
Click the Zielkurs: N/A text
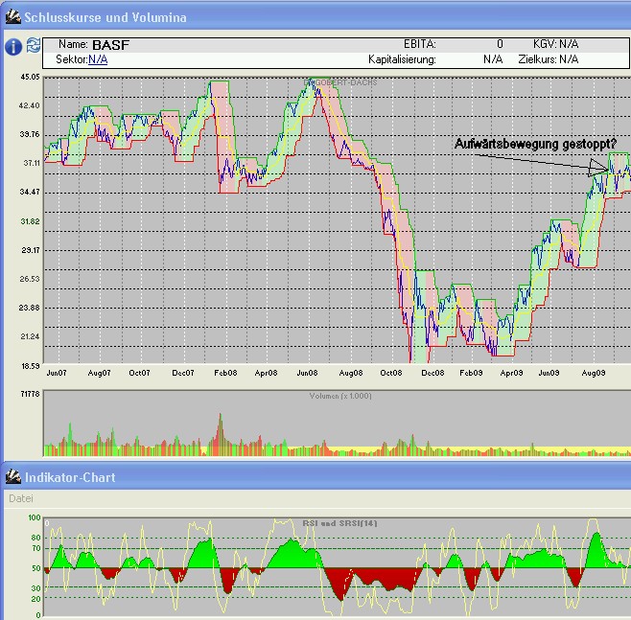click(x=549, y=59)
